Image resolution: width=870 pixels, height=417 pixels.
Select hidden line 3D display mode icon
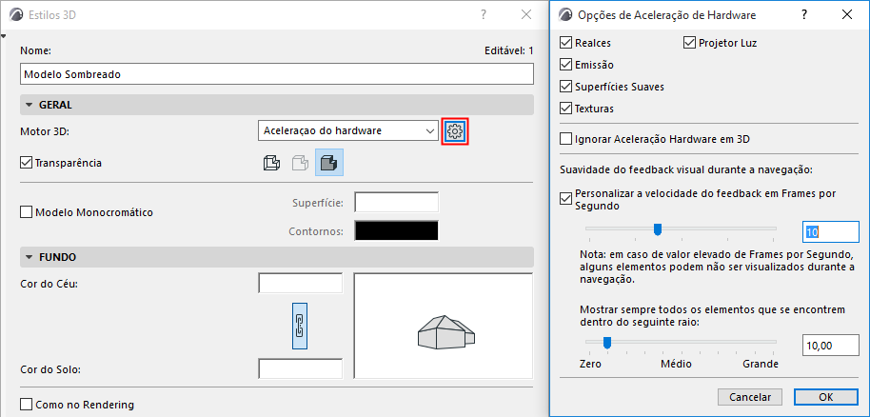coord(300,163)
